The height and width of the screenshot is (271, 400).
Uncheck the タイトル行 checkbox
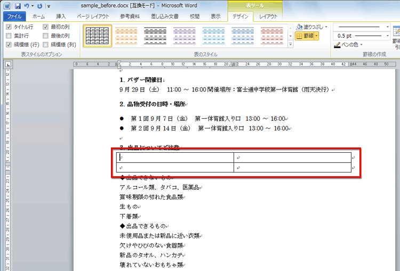click(9, 27)
